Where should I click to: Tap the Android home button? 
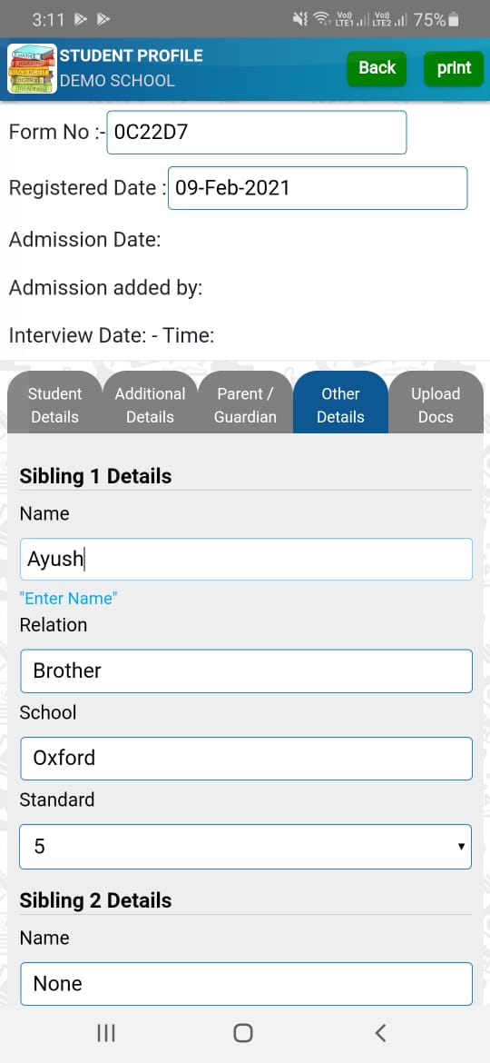(243, 1032)
